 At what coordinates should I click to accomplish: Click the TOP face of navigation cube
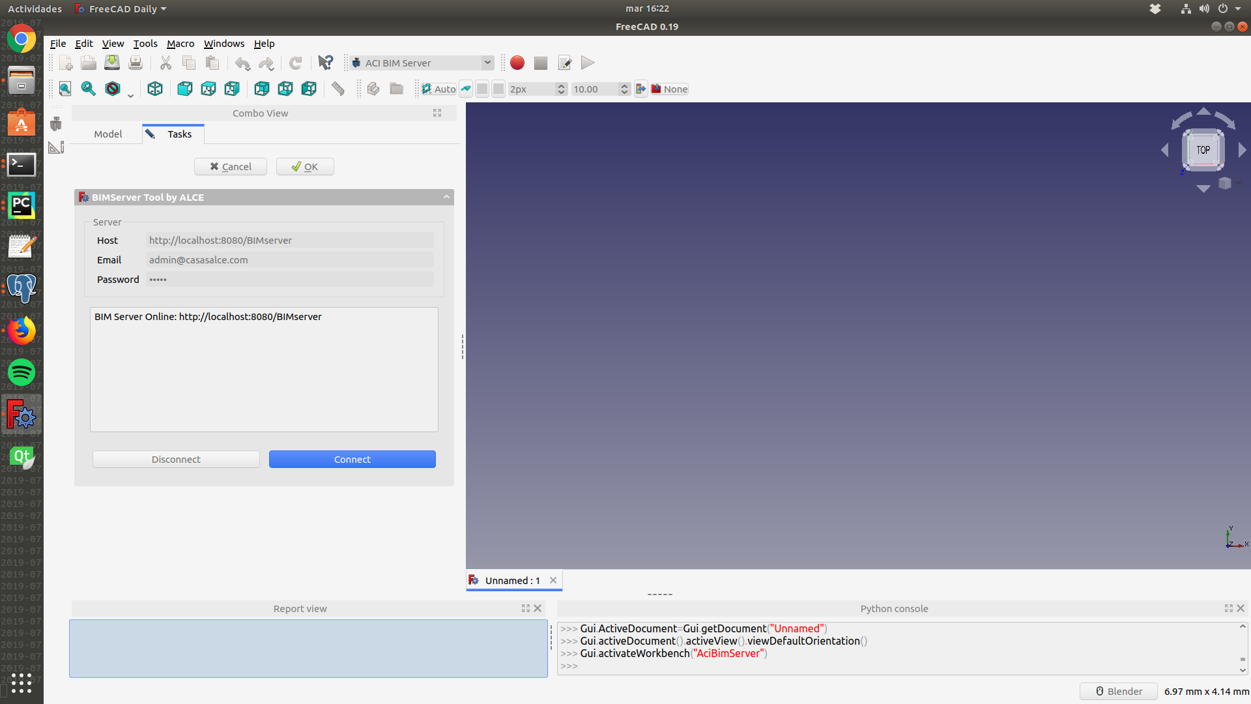click(x=1203, y=150)
